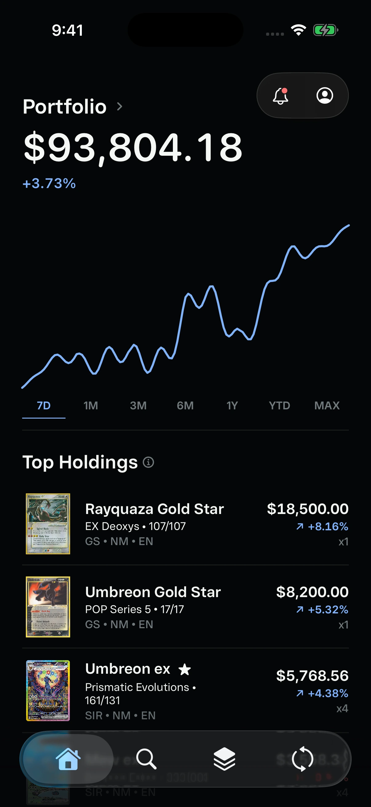
Task: Tap the $93,804.18 portfolio value
Action: click(133, 147)
